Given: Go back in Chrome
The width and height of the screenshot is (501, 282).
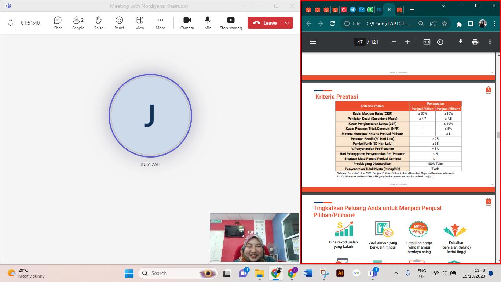Looking at the screenshot, I should [309, 23].
